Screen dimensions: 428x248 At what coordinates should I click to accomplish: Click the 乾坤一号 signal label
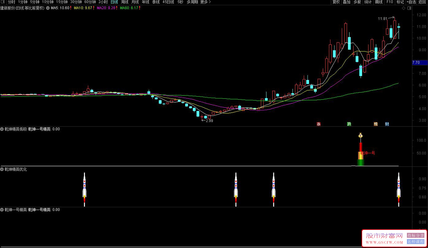tap(368, 153)
